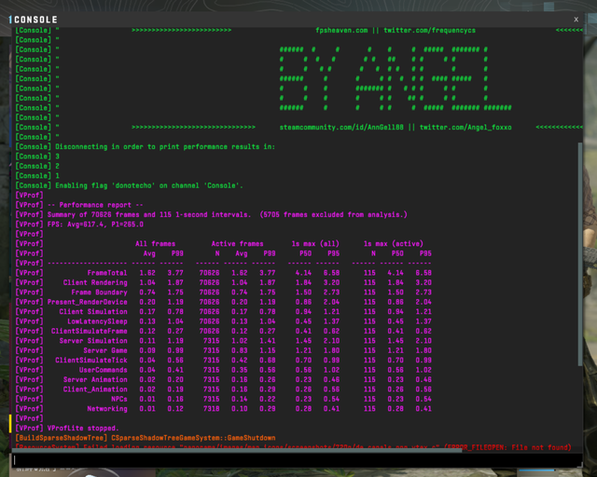Screen dimensions: 597x477
Task: Click the Present_RenderDevice row label
Action: 87,302
